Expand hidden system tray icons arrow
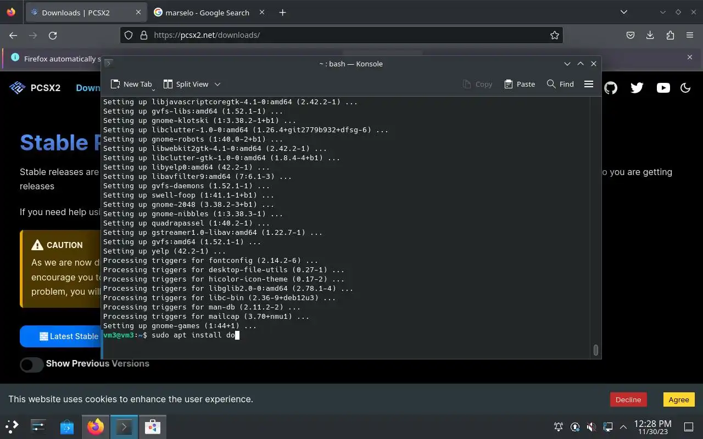 (x=623, y=426)
